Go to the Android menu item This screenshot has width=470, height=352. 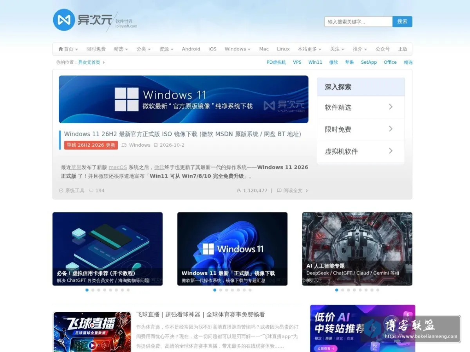191,49
